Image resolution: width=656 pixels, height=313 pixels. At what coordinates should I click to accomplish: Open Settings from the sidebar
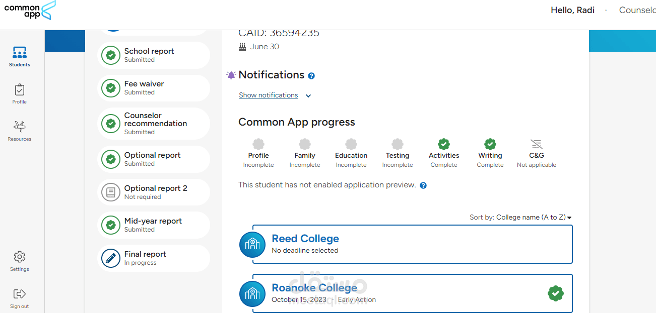(x=20, y=261)
